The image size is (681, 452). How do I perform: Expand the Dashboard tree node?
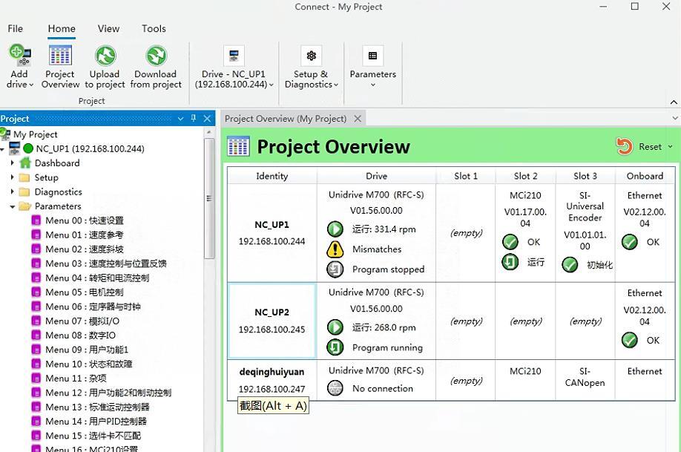point(13,163)
